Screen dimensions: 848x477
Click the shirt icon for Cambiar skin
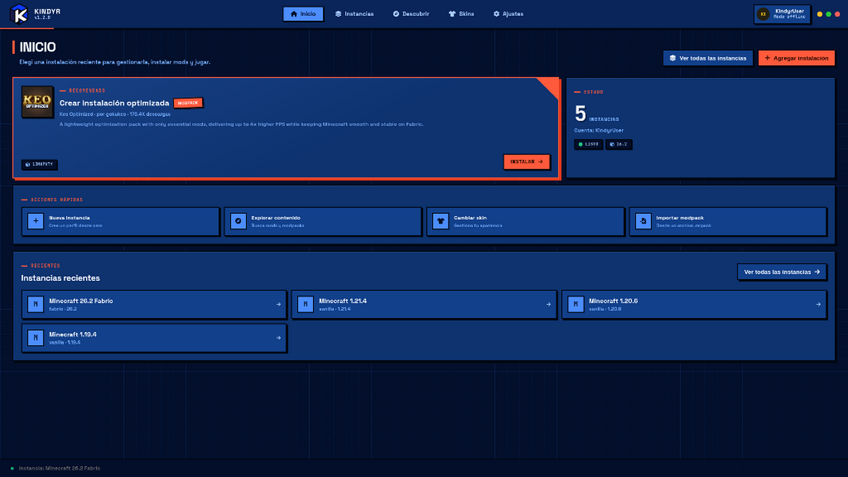(441, 221)
